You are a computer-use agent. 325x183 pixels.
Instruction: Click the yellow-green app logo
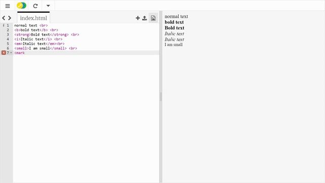pos(21,6)
